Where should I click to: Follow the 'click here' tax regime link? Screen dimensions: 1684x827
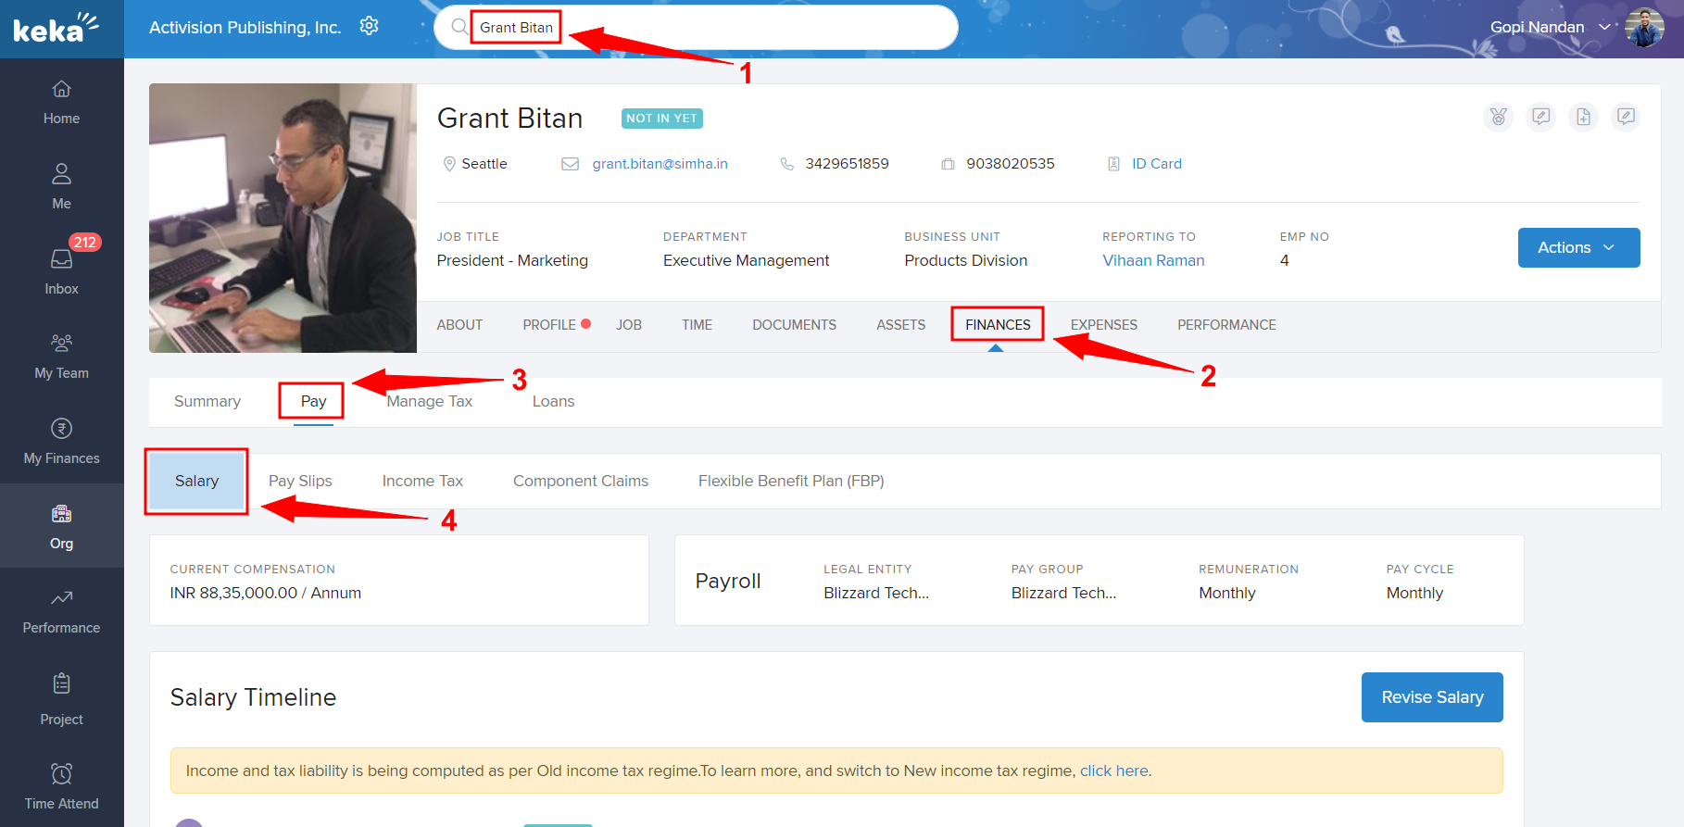coord(1113,771)
